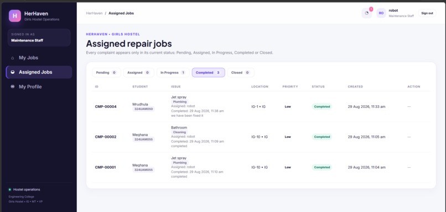The height and width of the screenshot is (212, 446).
Task: Click the Completed status badge for CMP-00001
Action: (321, 167)
